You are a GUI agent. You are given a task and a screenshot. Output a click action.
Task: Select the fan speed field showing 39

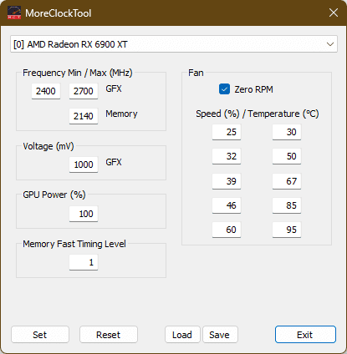tap(227, 181)
